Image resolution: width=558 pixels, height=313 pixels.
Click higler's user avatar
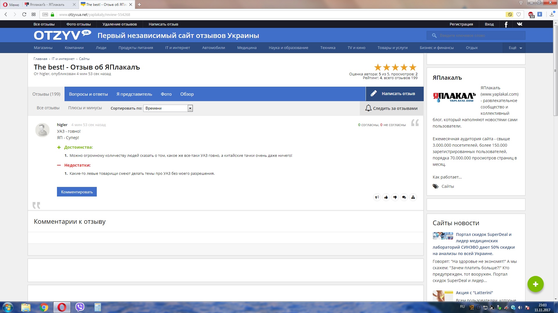coord(42,130)
